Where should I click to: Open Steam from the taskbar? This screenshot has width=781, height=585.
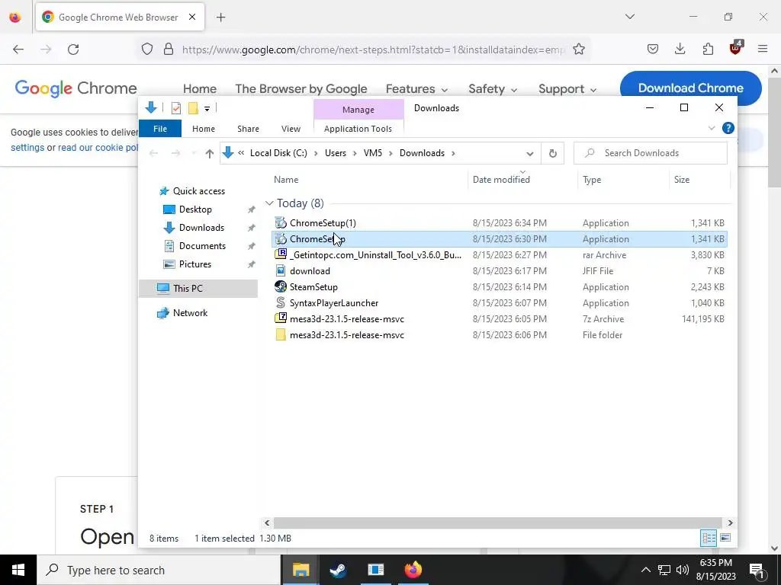coord(338,570)
